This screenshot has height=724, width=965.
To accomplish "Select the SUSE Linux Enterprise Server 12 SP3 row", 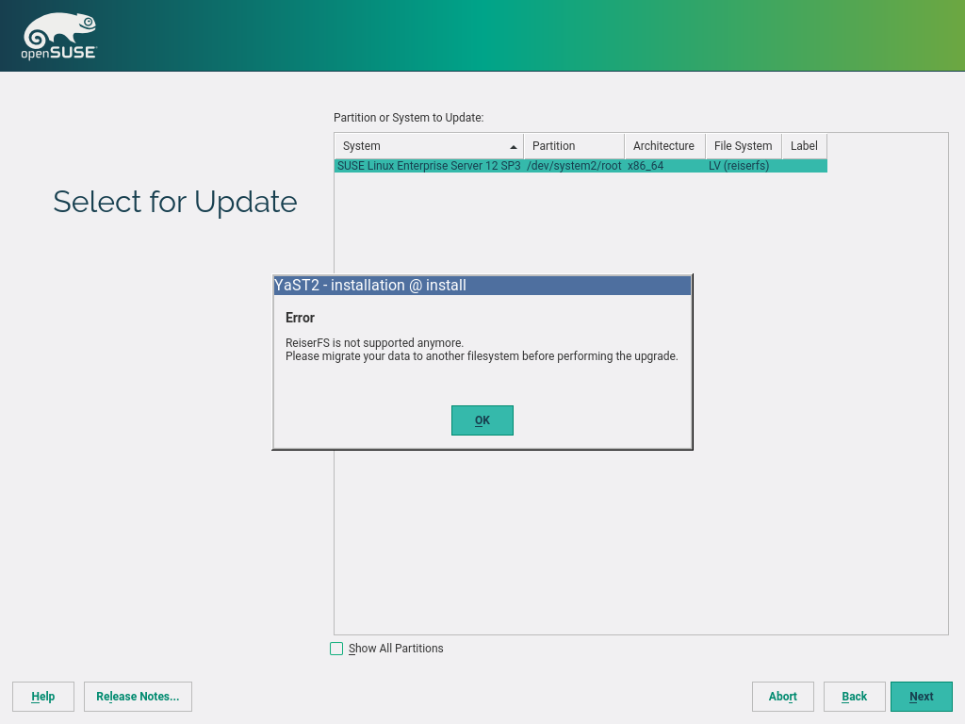I will (428, 166).
